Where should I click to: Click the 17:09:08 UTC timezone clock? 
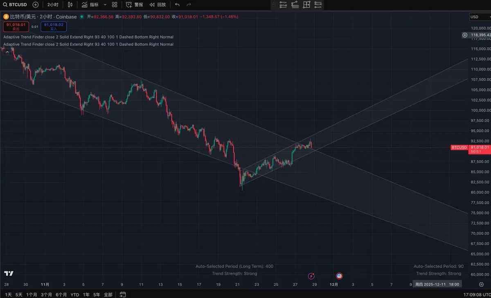coord(477,294)
